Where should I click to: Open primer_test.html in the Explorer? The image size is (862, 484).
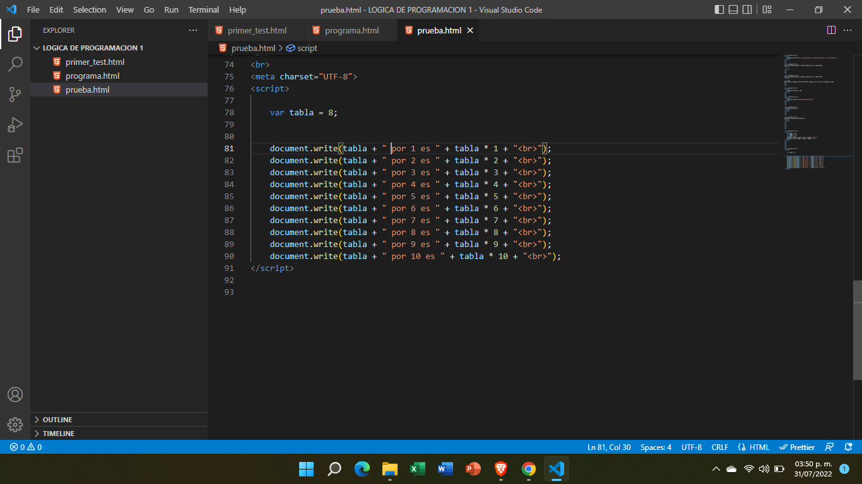pyautogui.click(x=119, y=62)
